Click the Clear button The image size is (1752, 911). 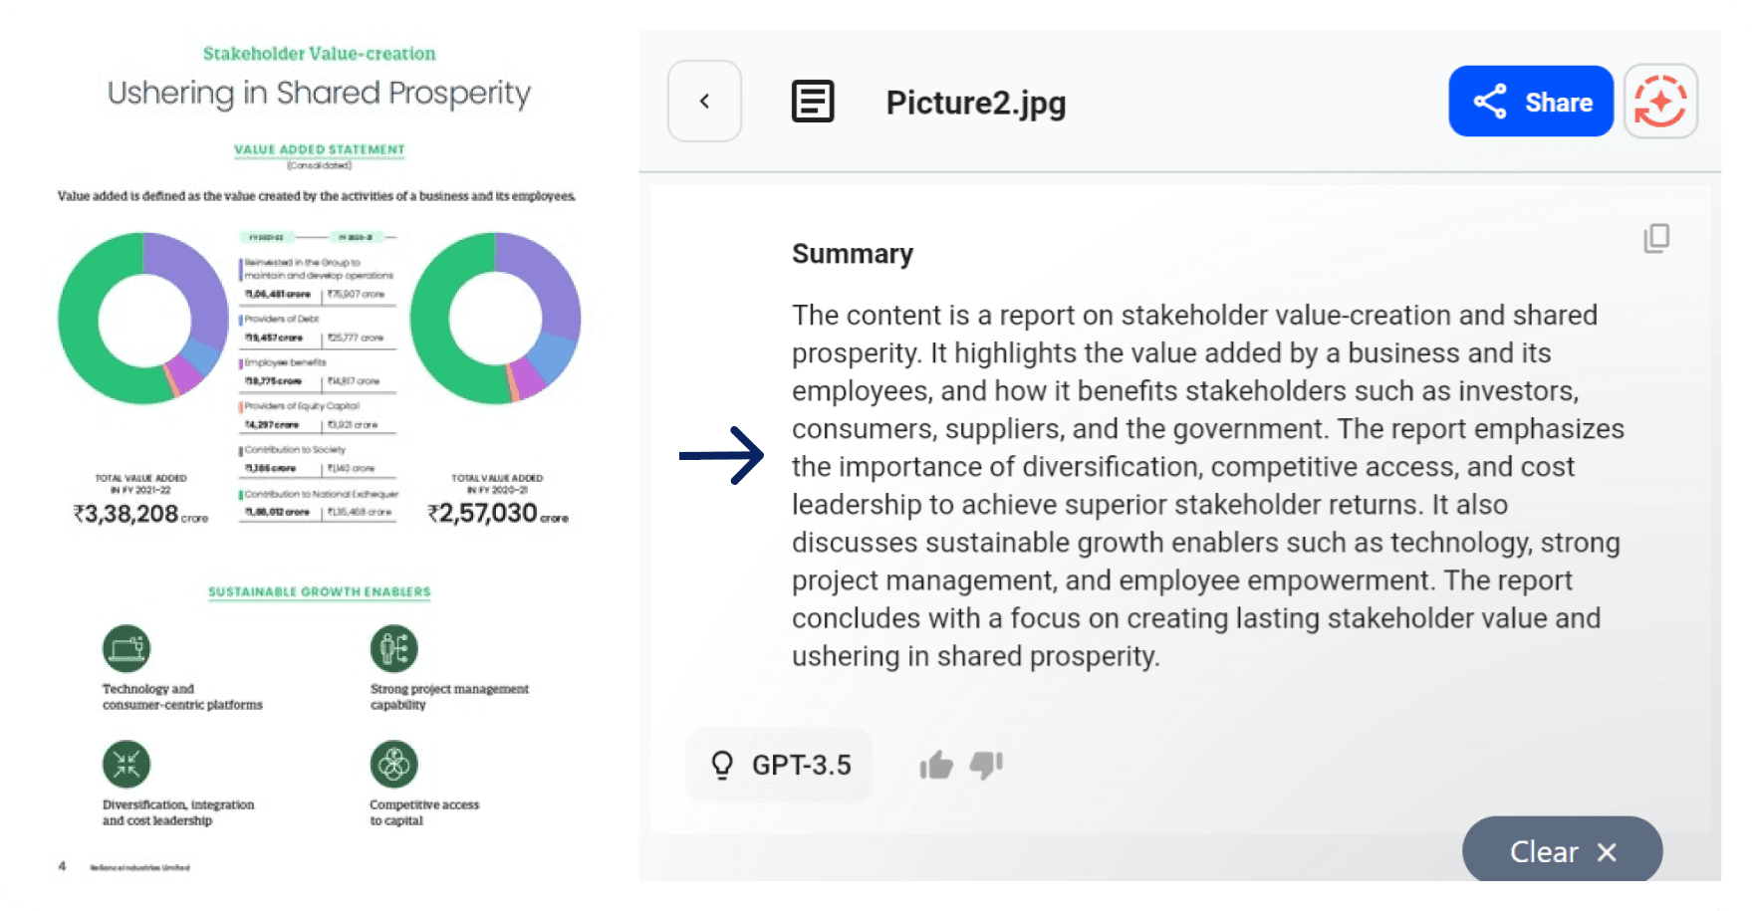[1562, 851]
